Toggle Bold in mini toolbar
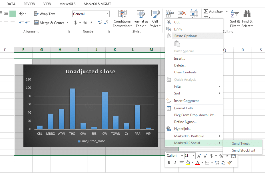Viewport: 265px width, 173px height. (169, 163)
